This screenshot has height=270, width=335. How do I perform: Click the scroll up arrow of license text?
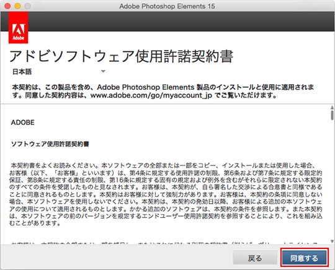(x=332, y=107)
